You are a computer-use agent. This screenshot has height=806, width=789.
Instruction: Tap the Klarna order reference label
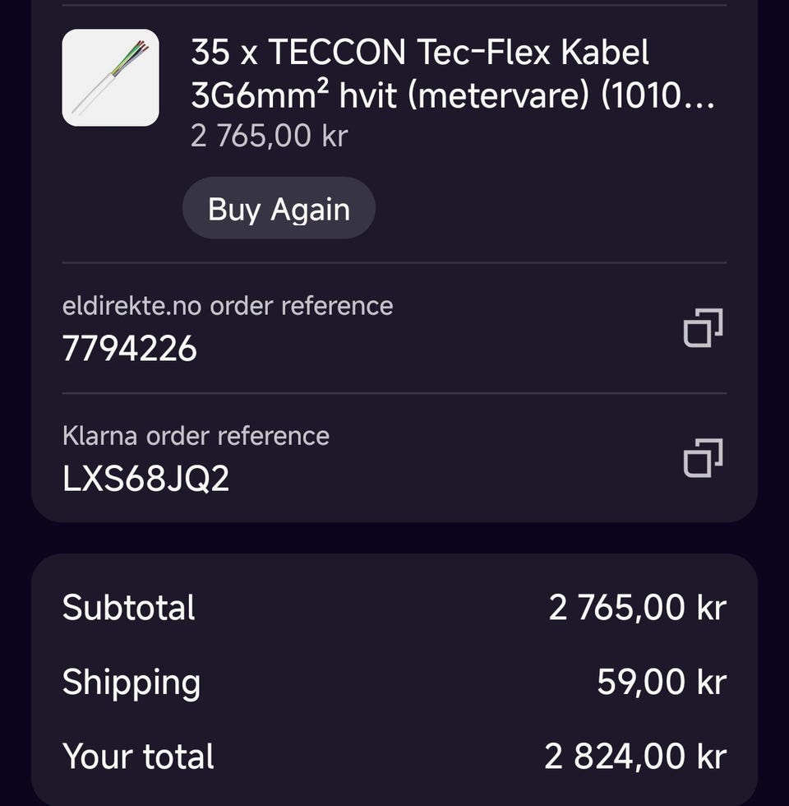[196, 436]
